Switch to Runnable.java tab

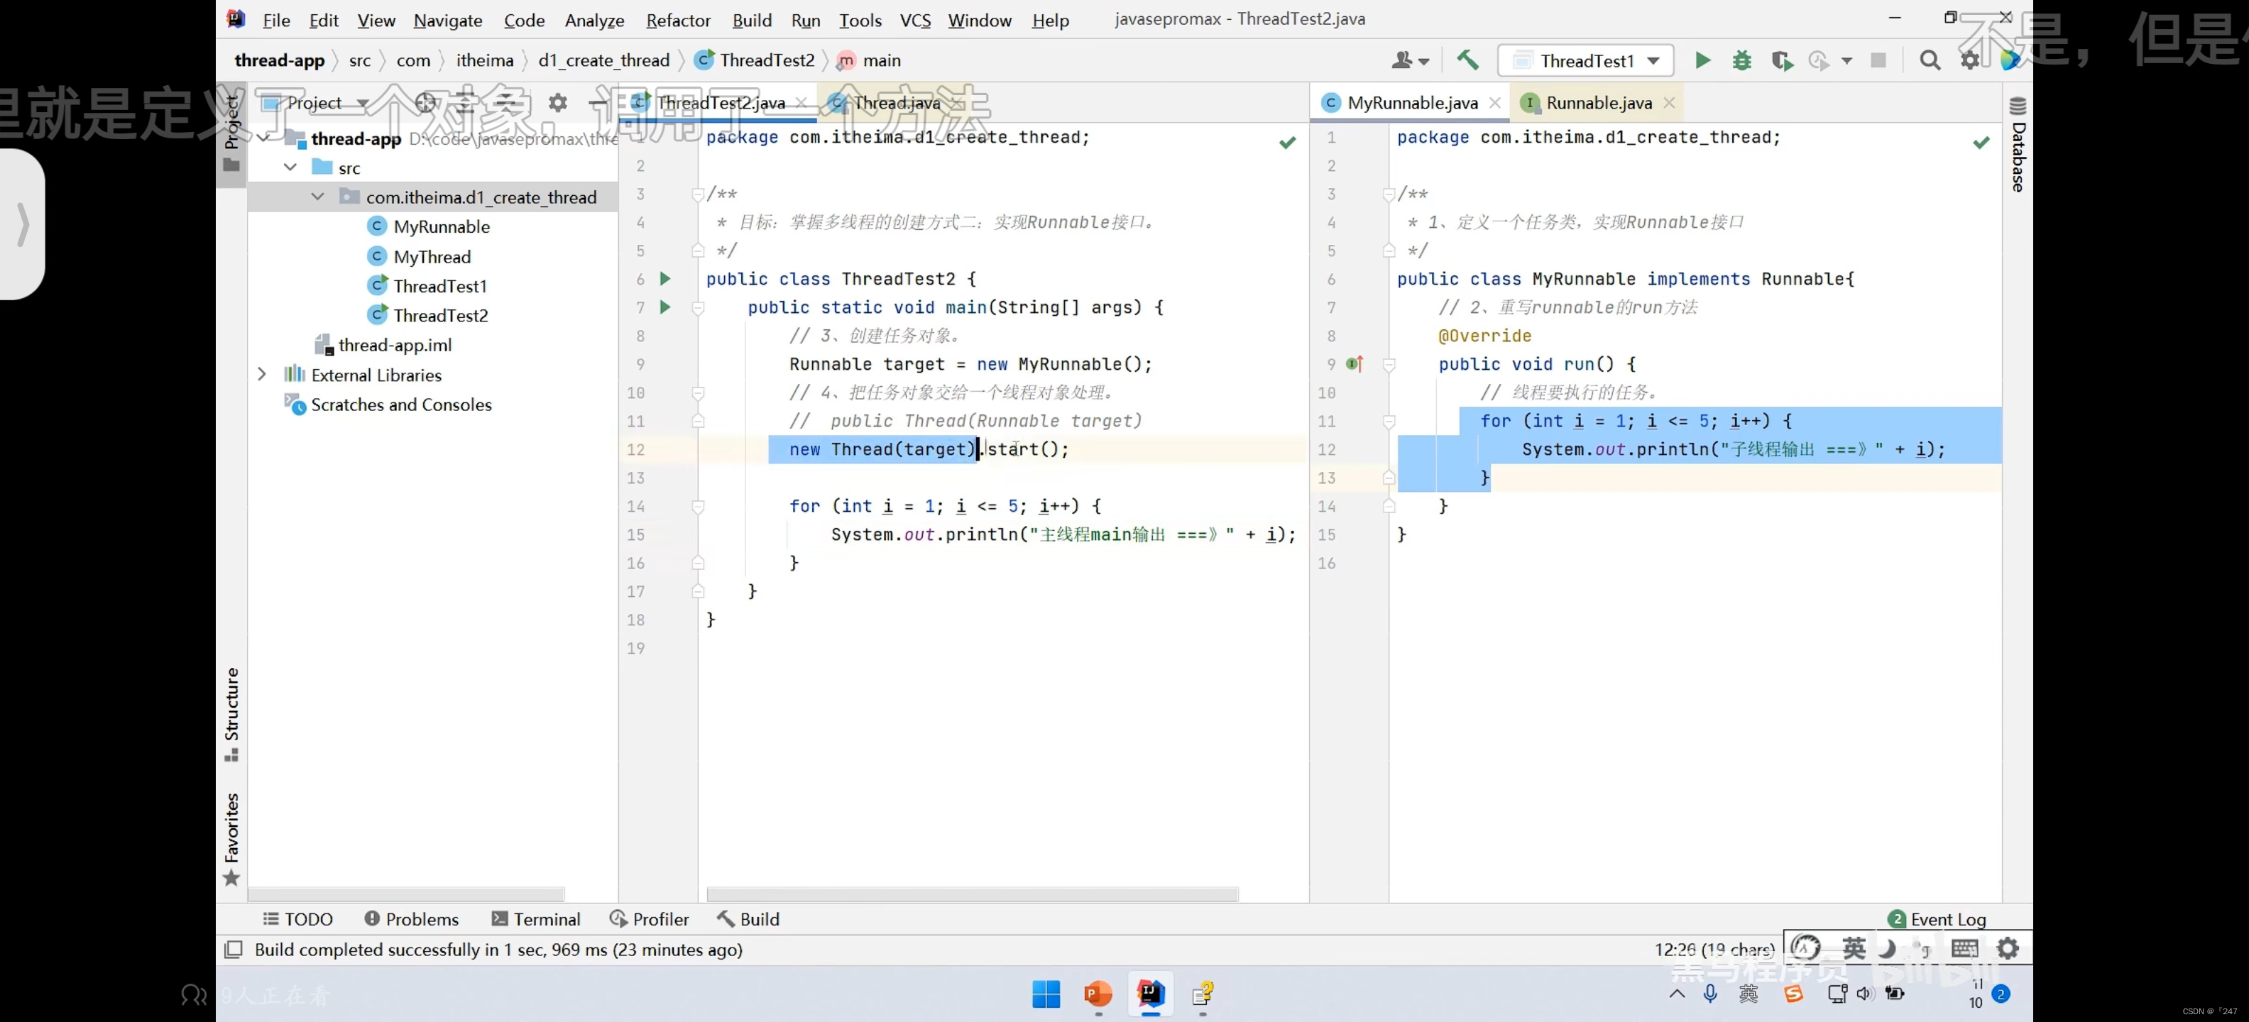click(1599, 103)
